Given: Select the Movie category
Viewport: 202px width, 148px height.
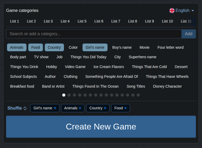Looking at the screenshot, I should (x=145, y=47).
